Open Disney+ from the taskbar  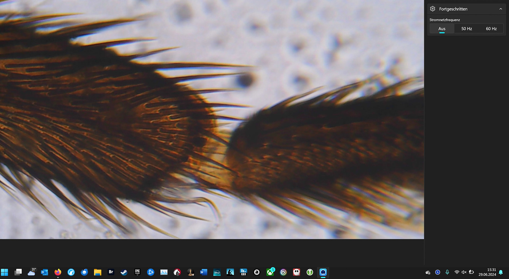(217, 272)
